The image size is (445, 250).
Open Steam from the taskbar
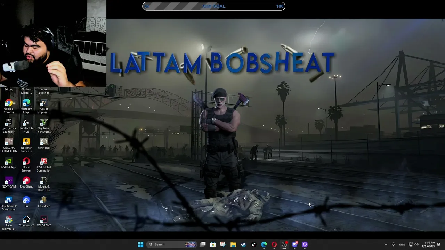pyautogui.click(x=243, y=244)
